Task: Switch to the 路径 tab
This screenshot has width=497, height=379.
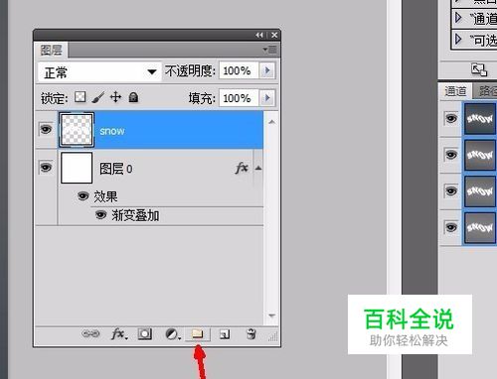Action: point(486,91)
